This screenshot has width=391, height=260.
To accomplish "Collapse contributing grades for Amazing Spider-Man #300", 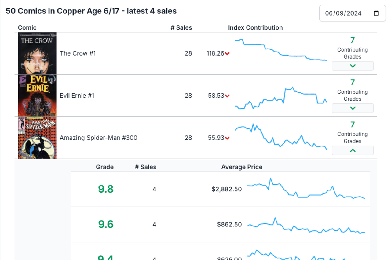I will [353, 150].
